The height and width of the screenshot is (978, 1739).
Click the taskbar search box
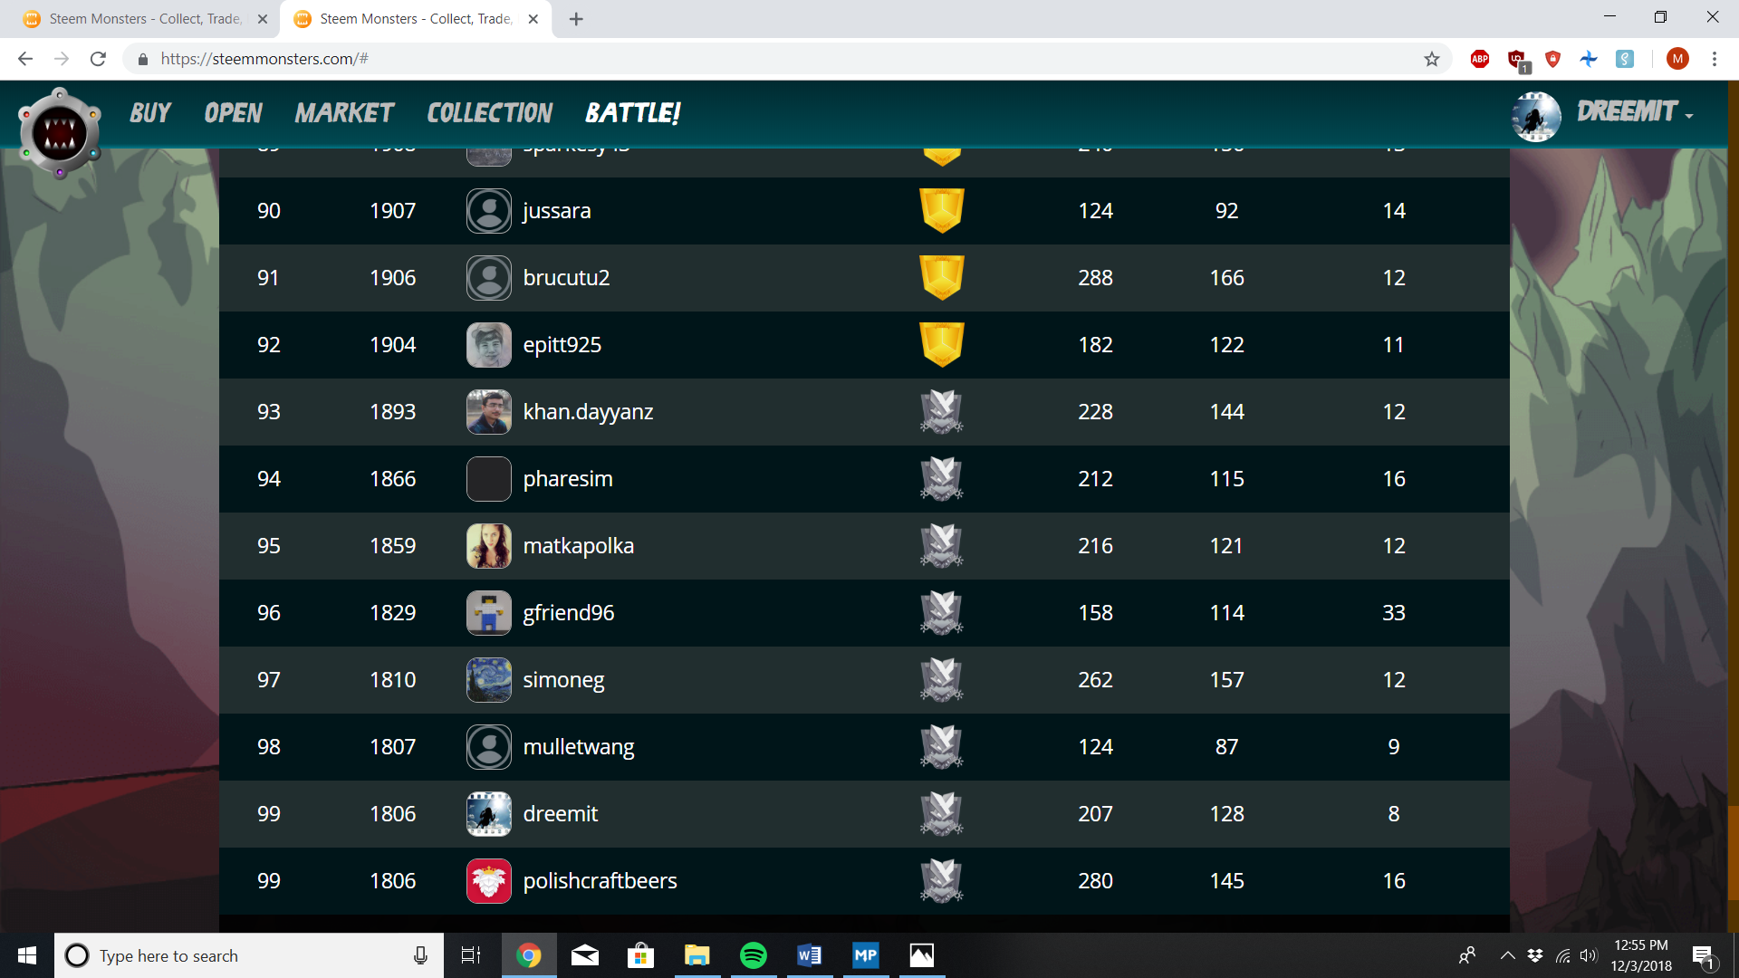click(x=249, y=955)
